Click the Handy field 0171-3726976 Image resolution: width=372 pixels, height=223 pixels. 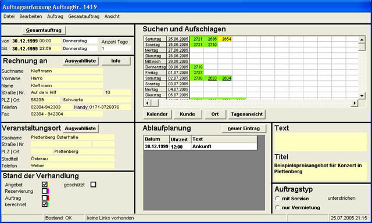click(x=110, y=107)
